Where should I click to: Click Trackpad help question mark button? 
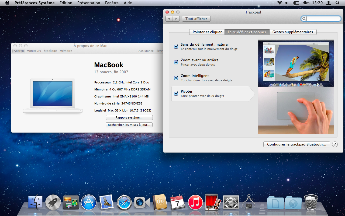tap(335, 144)
